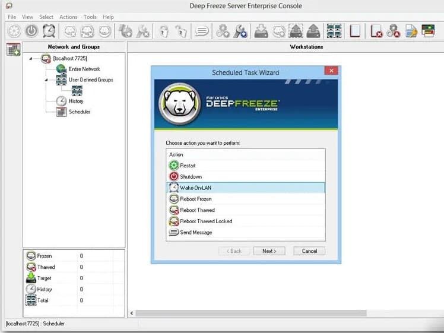Viewport: 444px width, 333px height.
Task: Click the speech bubble Send Message toolbar icon
Action: [x=202, y=31]
